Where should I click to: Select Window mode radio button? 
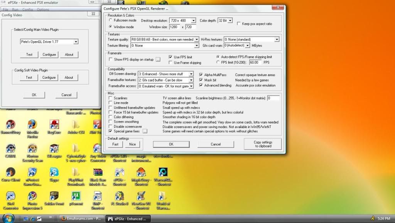click(110, 27)
